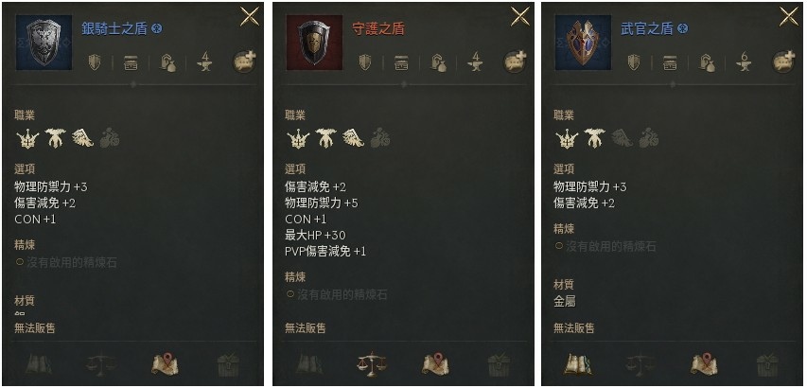Click the storage chest icon in 銀騎士之盾 header
Image resolution: width=807 pixels, height=388 pixels.
[131, 63]
